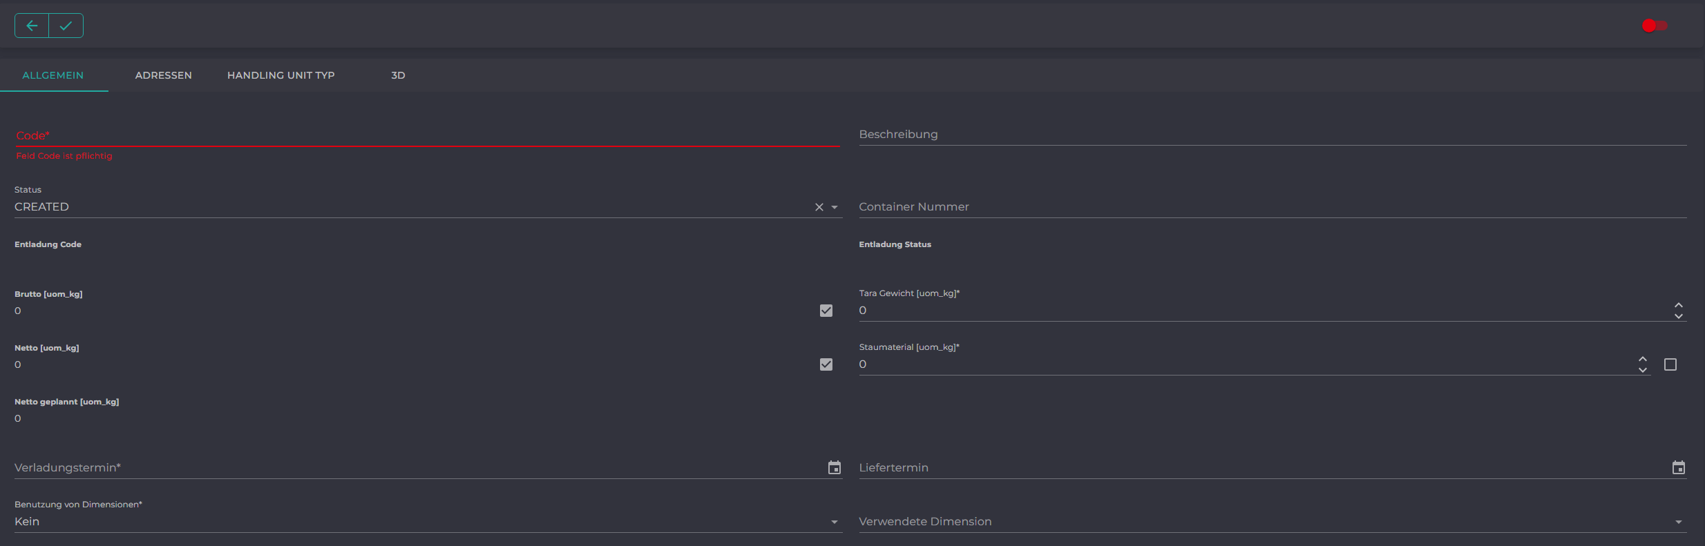This screenshot has height=546, width=1705.
Task: Uncheck the Netto checkbox
Action: pyautogui.click(x=826, y=364)
